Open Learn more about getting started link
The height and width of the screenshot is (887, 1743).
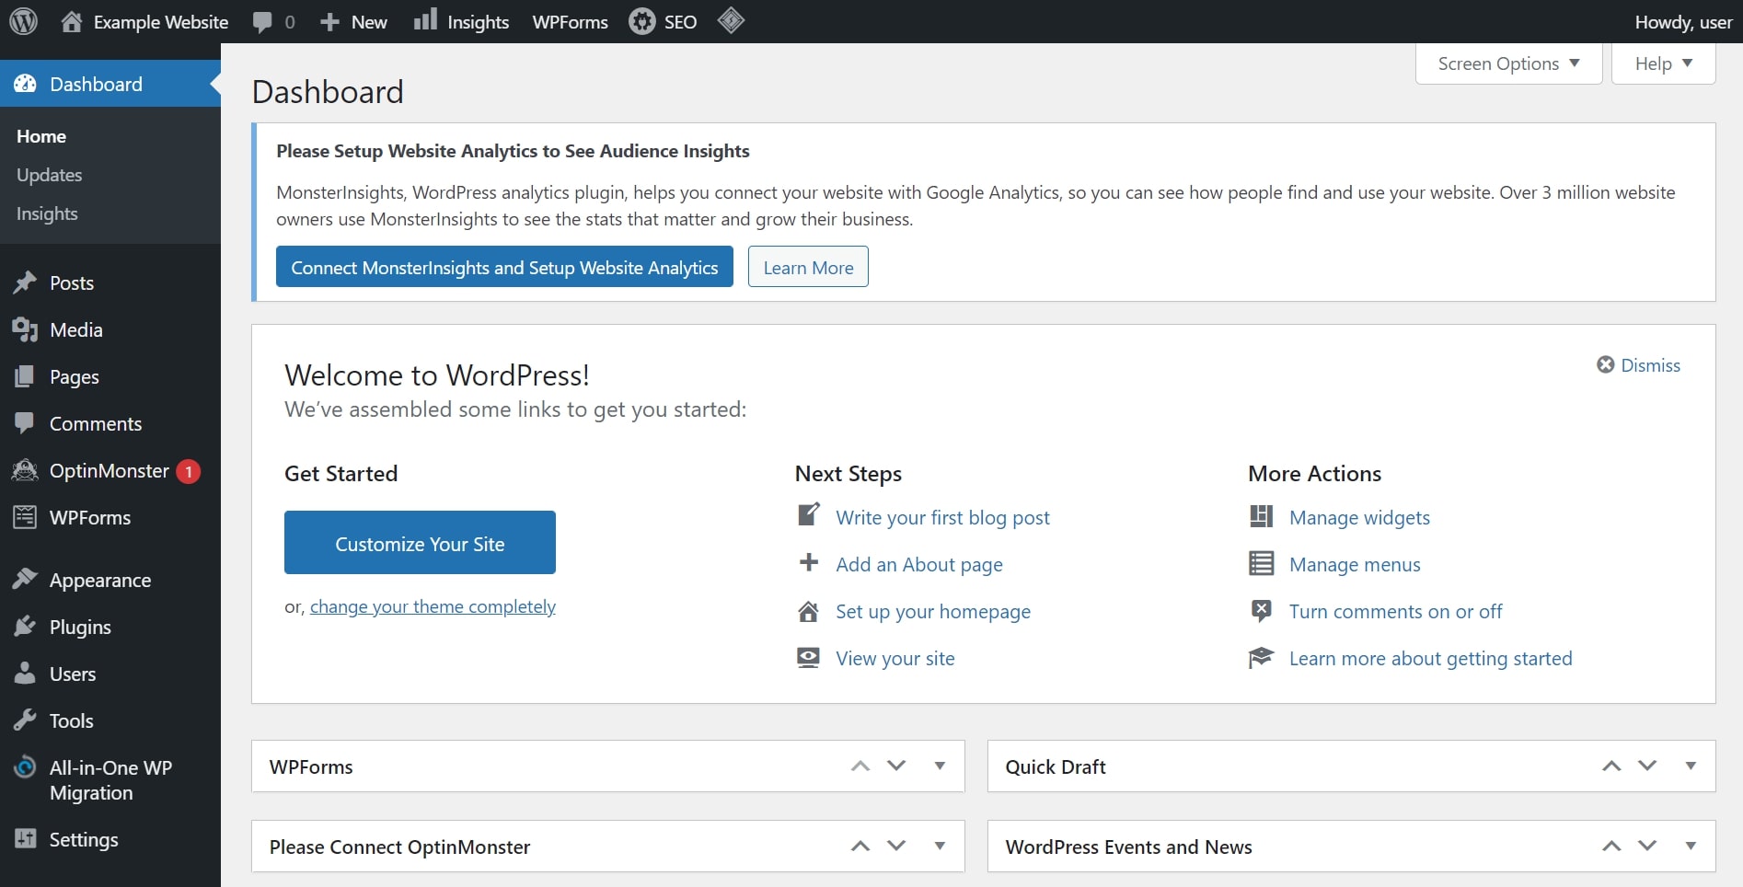point(1431,659)
